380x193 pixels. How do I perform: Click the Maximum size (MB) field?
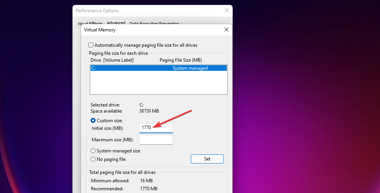(x=156, y=140)
